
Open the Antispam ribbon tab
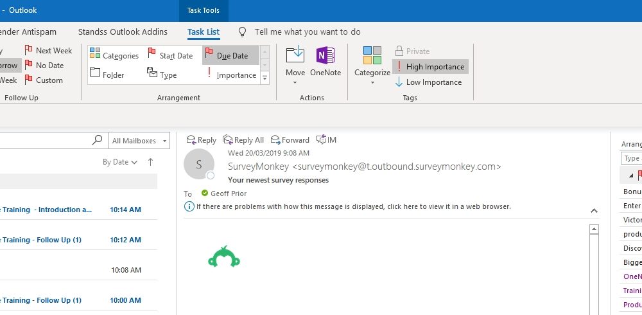pyautogui.click(x=28, y=32)
